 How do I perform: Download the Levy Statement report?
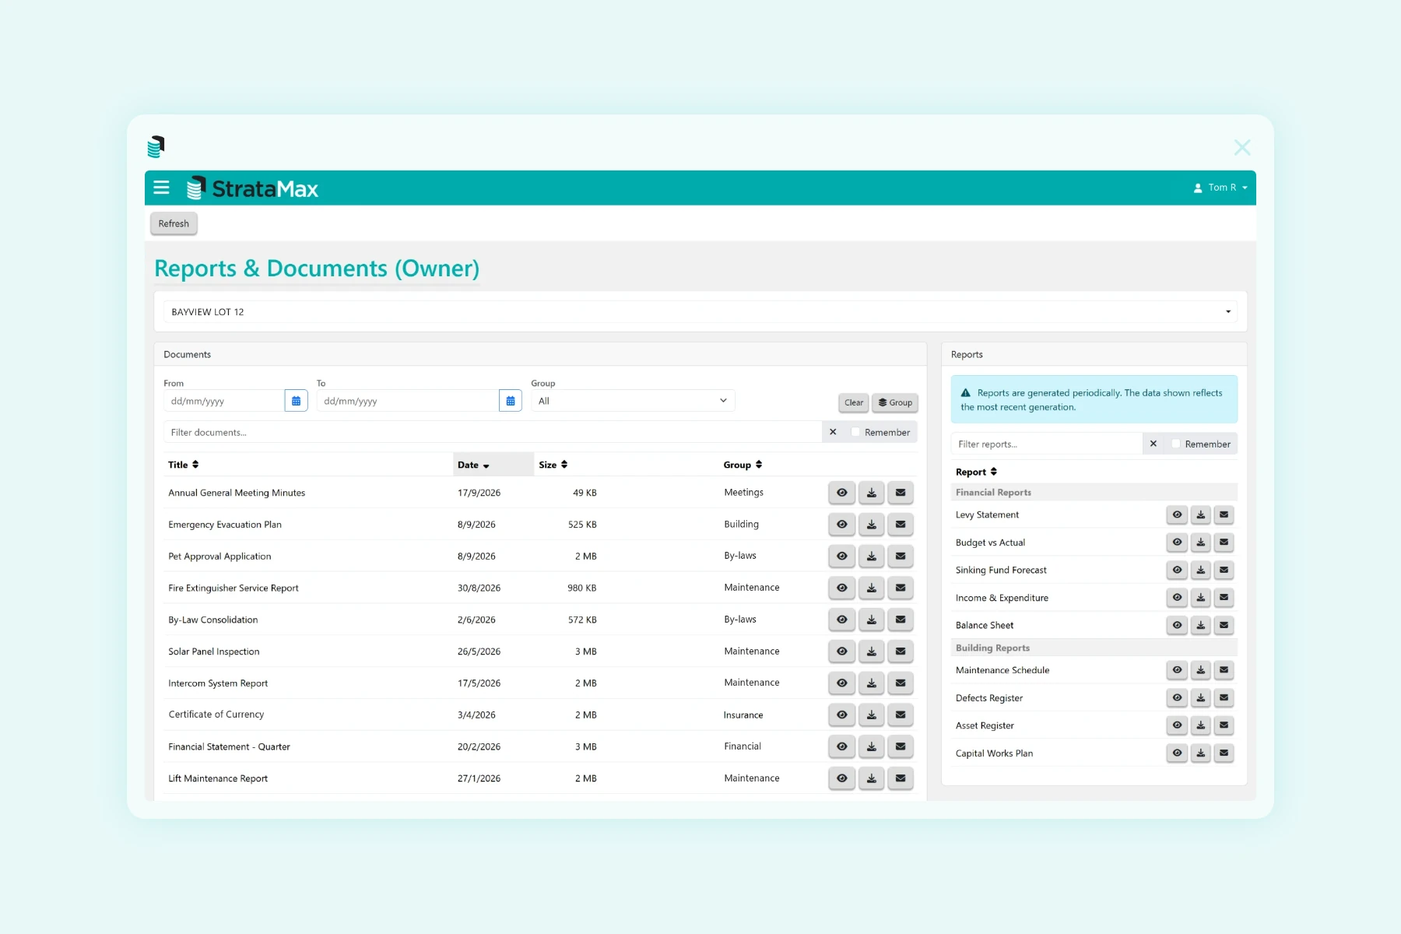pyautogui.click(x=1201, y=514)
